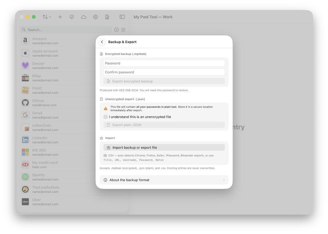Click the 'Deezer' entry title
This screenshot has width=328, height=234.
pyautogui.click(x=39, y=64)
